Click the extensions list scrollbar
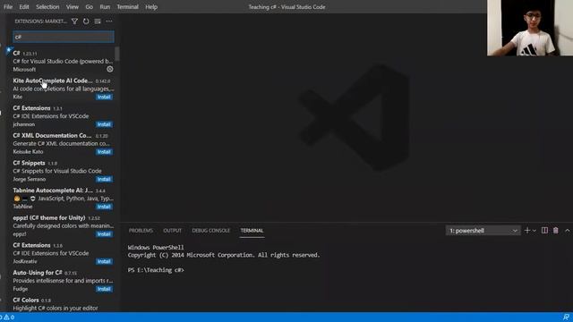Viewport: 573px width, 322px height. pyautogui.click(x=117, y=54)
